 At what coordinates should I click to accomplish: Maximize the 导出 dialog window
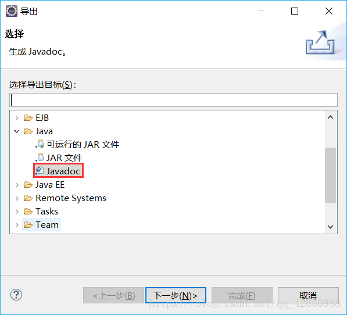click(295, 11)
